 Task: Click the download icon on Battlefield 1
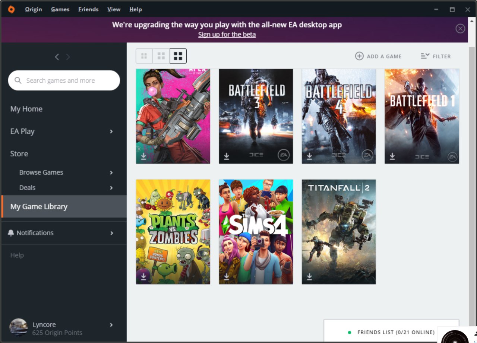pyautogui.click(x=392, y=156)
